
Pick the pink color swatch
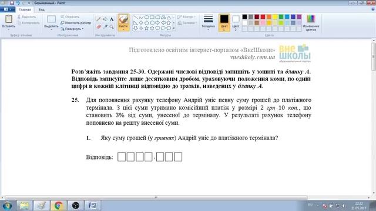tap(263, 23)
